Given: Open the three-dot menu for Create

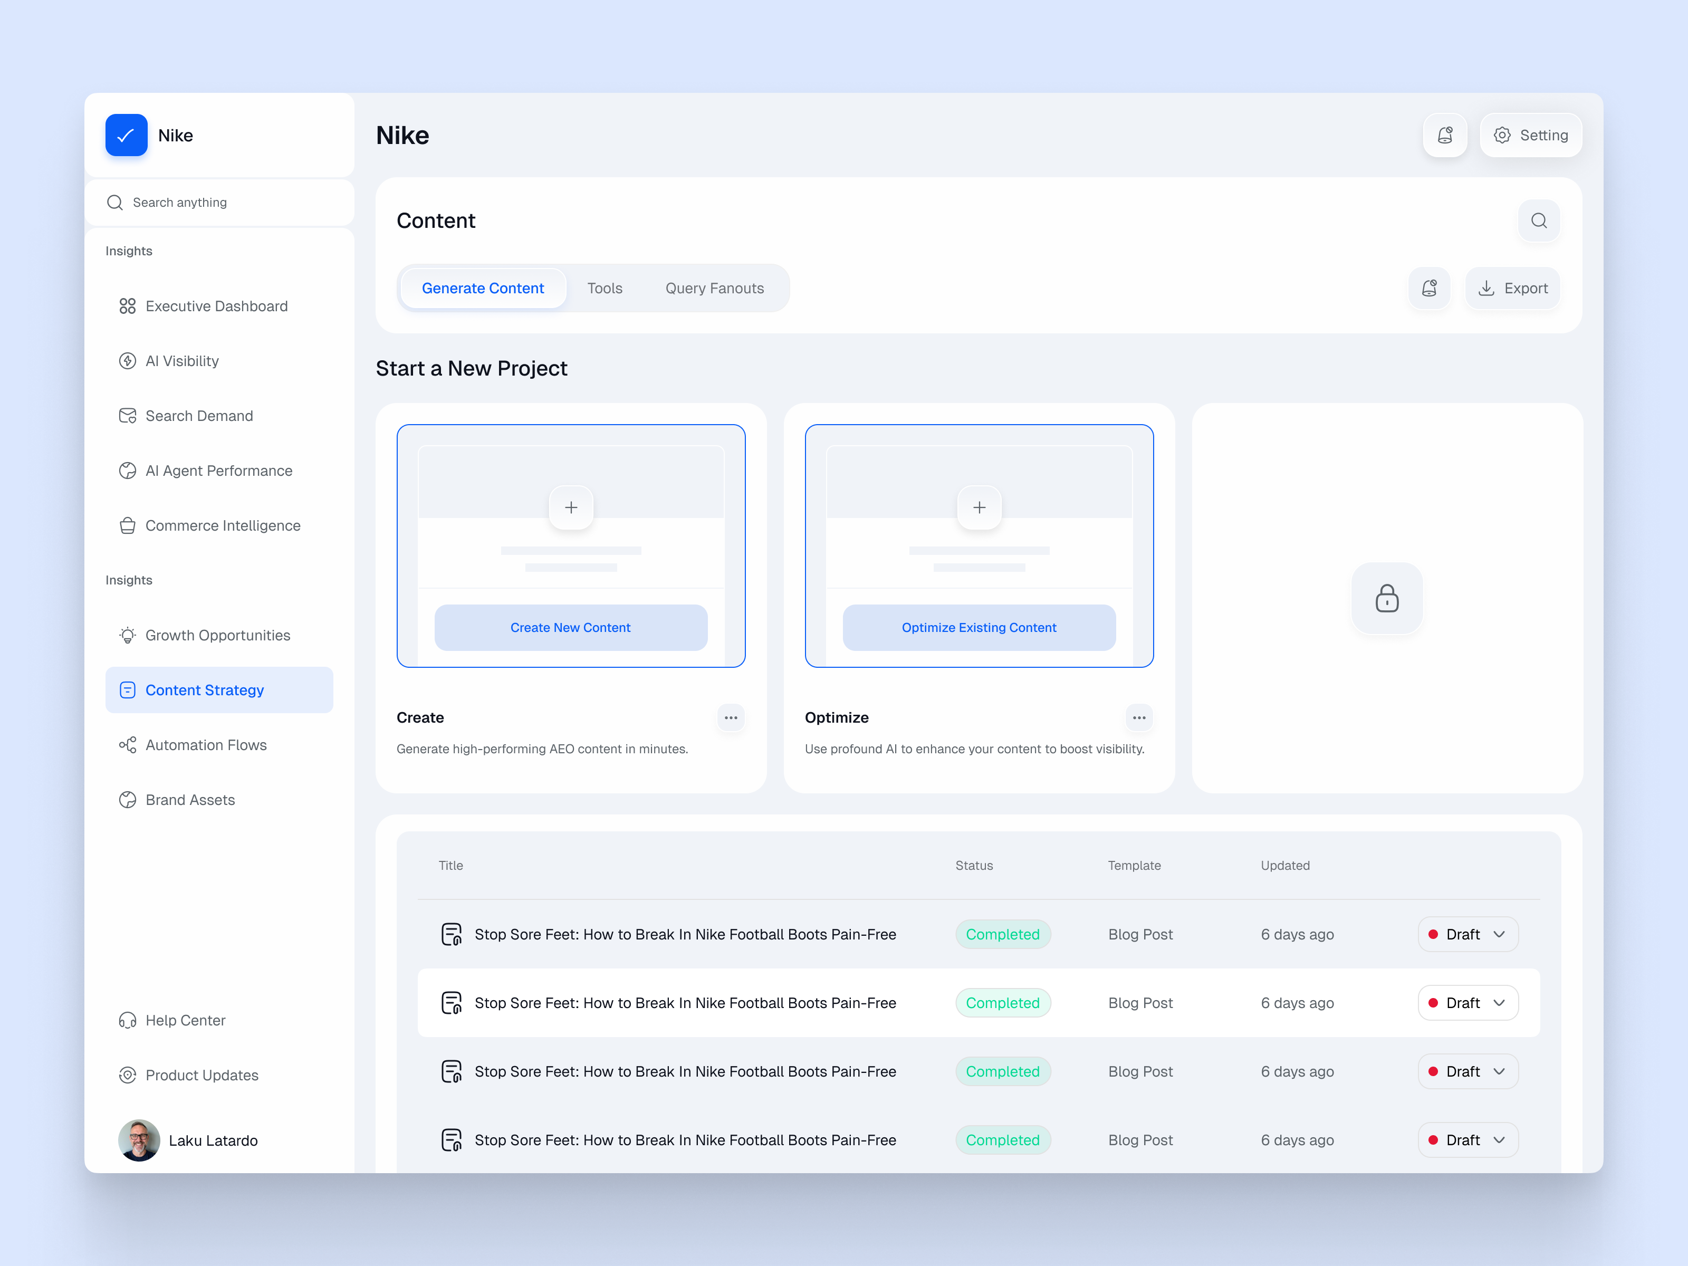Looking at the screenshot, I should (x=730, y=717).
